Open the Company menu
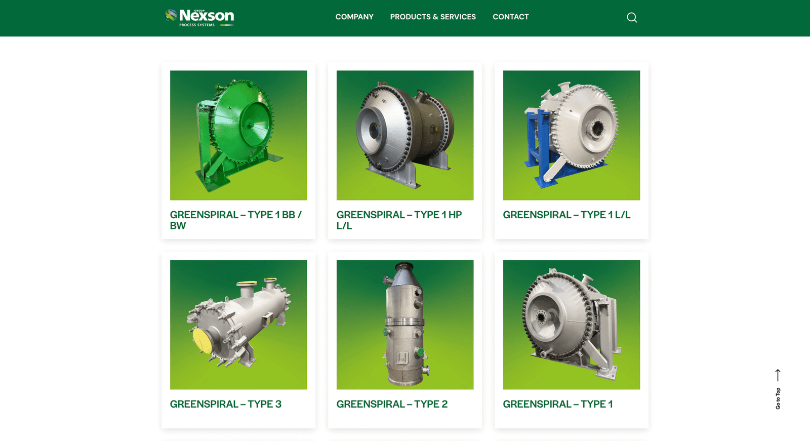 pyautogui.click(x=354, y=17)
